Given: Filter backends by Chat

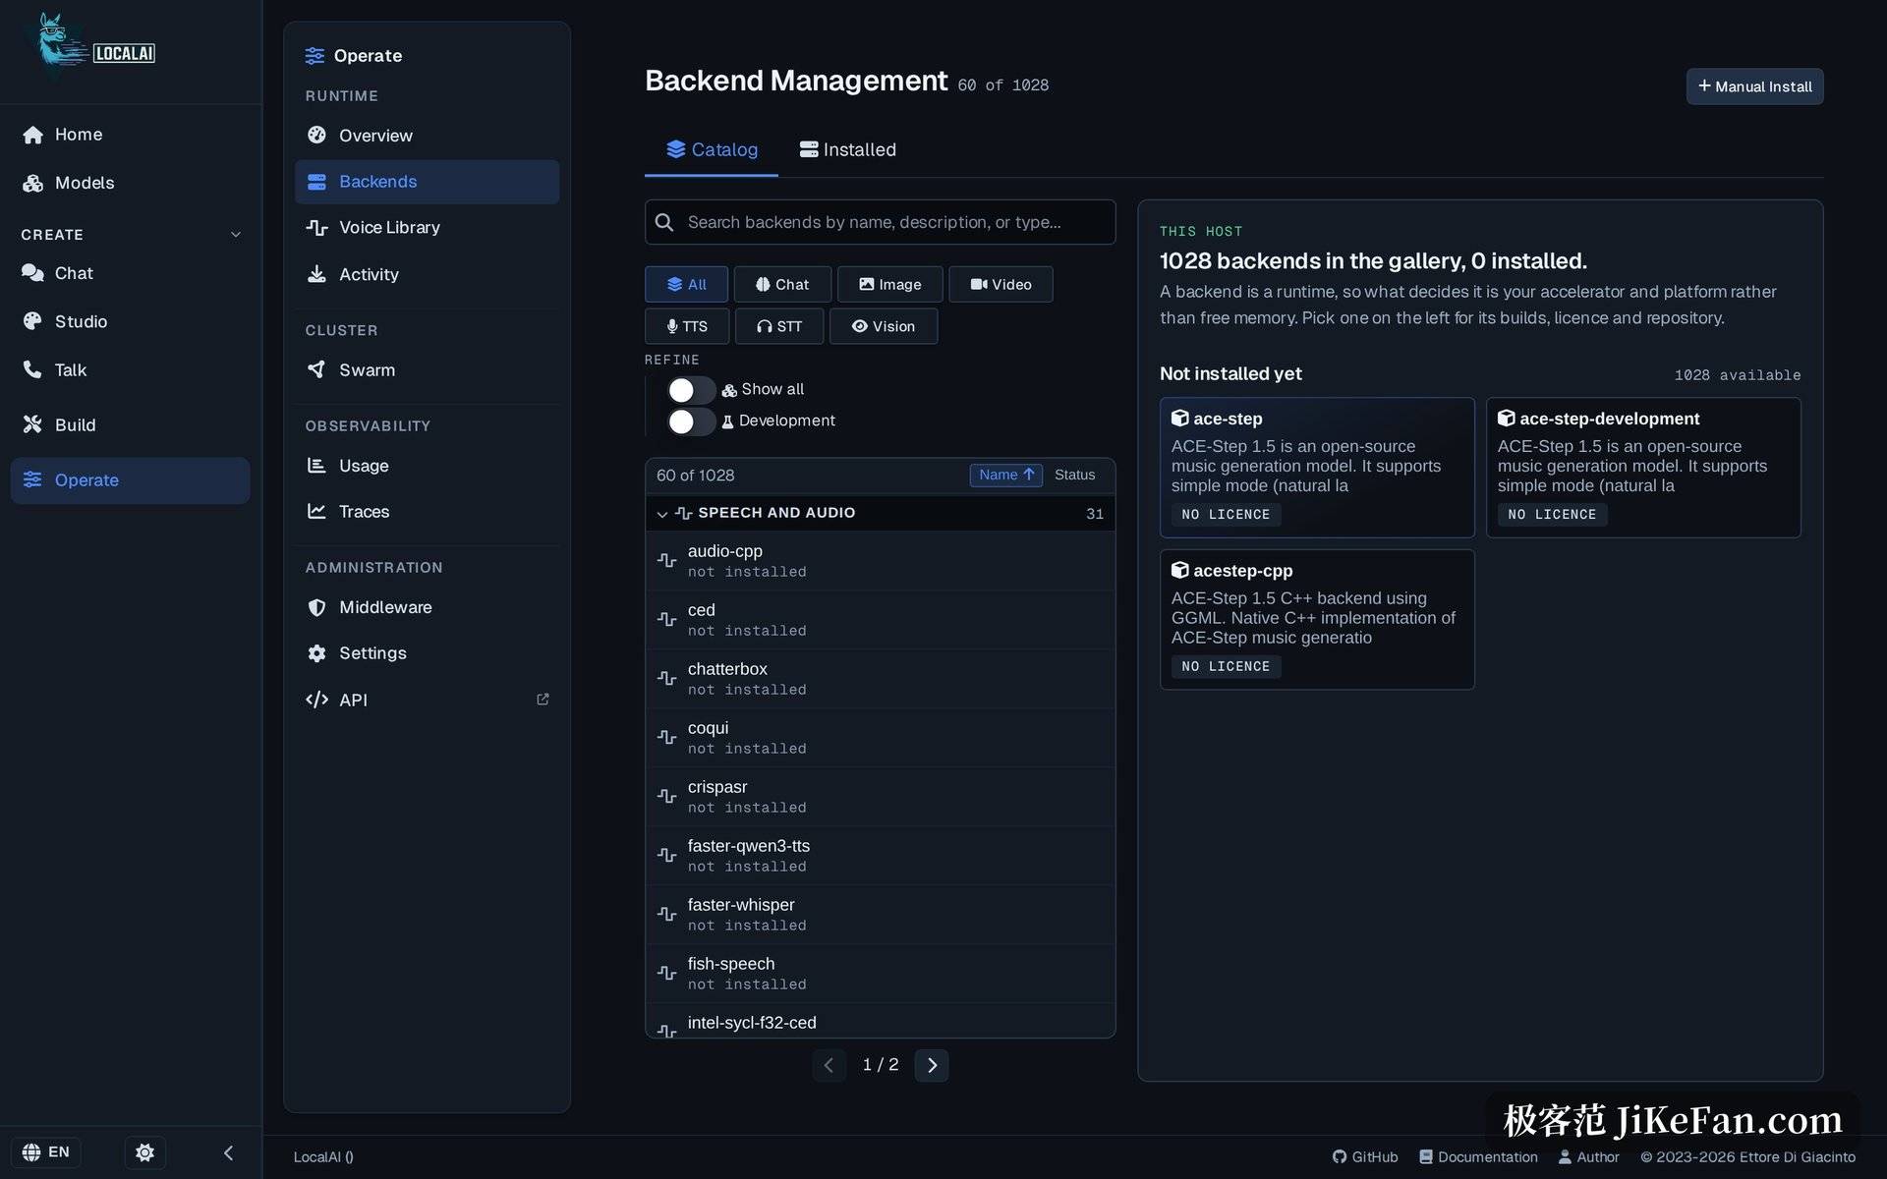Looking at the screenshot, I should pos(782,284).
